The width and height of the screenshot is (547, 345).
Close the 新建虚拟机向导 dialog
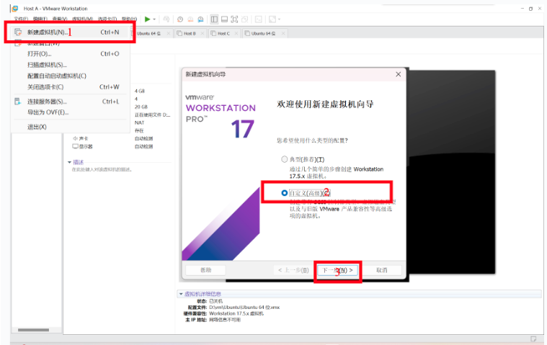coord(398,74)
